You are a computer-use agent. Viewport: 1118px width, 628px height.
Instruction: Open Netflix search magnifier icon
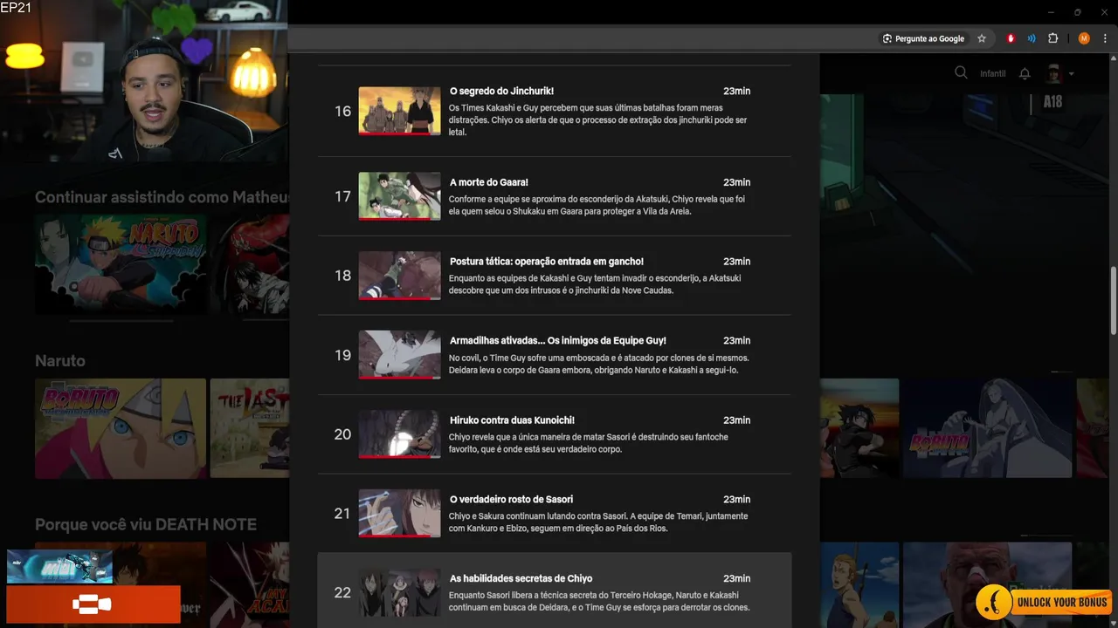coord(961,73)
